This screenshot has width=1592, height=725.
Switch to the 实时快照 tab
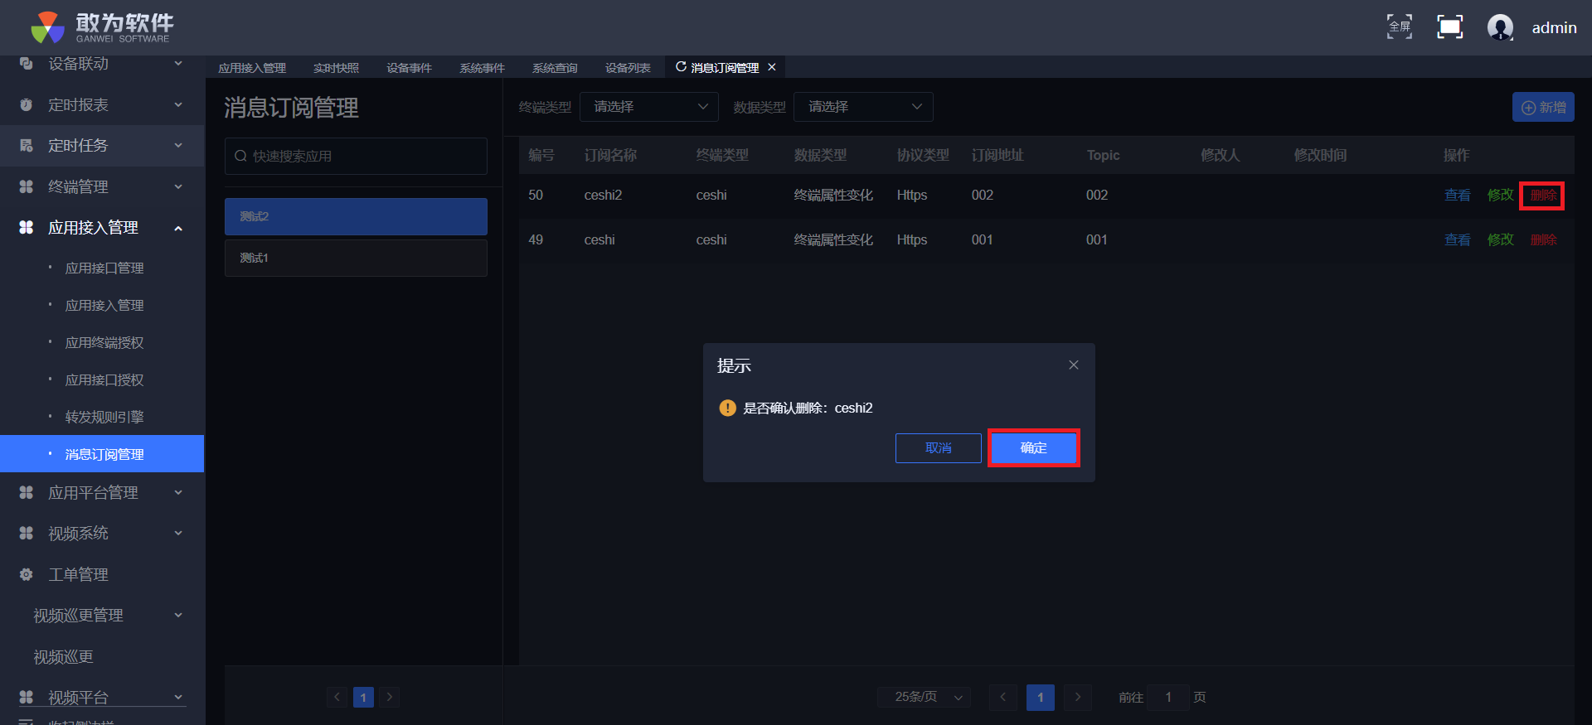tap(336, 68)
